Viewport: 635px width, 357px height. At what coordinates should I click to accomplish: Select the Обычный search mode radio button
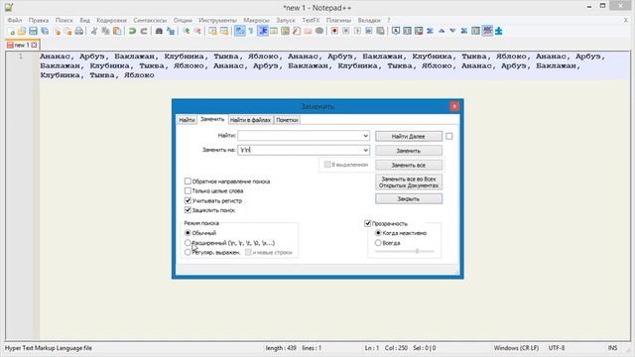188,233
